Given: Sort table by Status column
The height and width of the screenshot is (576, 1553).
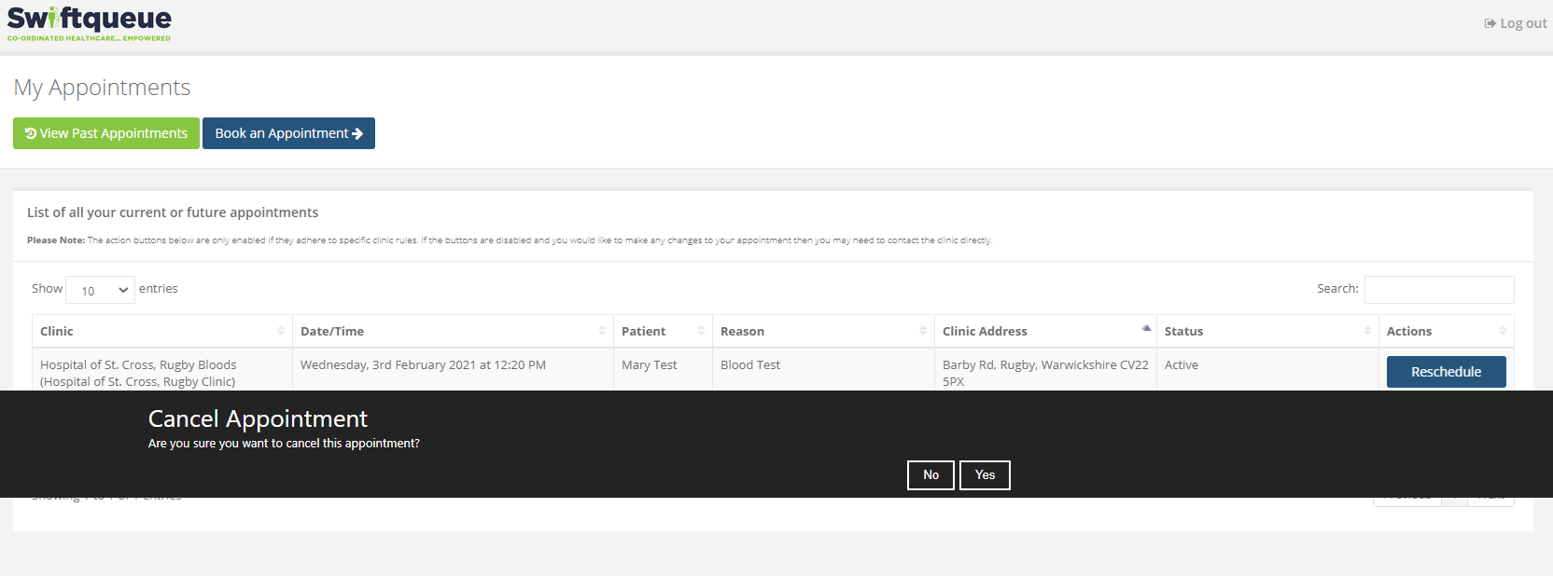Looking at the screenshot, I should (x=1266, y=331).
